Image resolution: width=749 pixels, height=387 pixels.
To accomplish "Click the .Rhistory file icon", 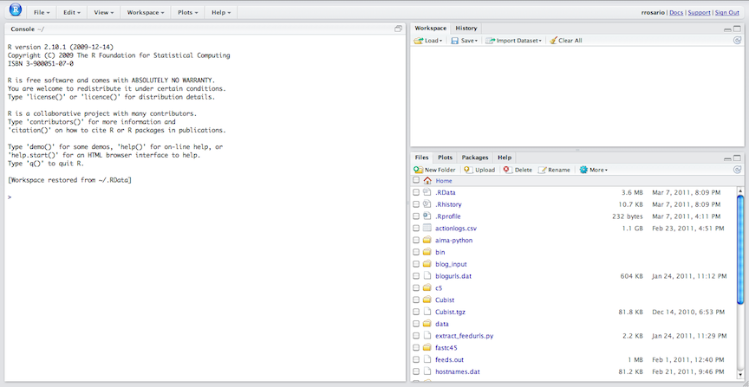I will pos(427,204).
